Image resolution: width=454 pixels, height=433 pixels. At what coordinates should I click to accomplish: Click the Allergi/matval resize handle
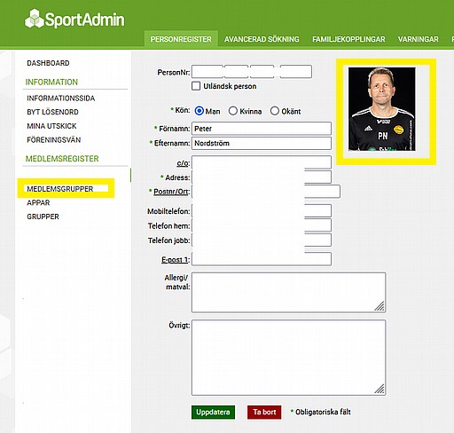click(x=380, y=306)
